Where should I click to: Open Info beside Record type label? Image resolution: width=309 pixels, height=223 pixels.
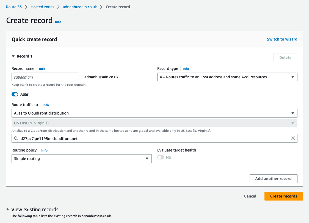186,68
